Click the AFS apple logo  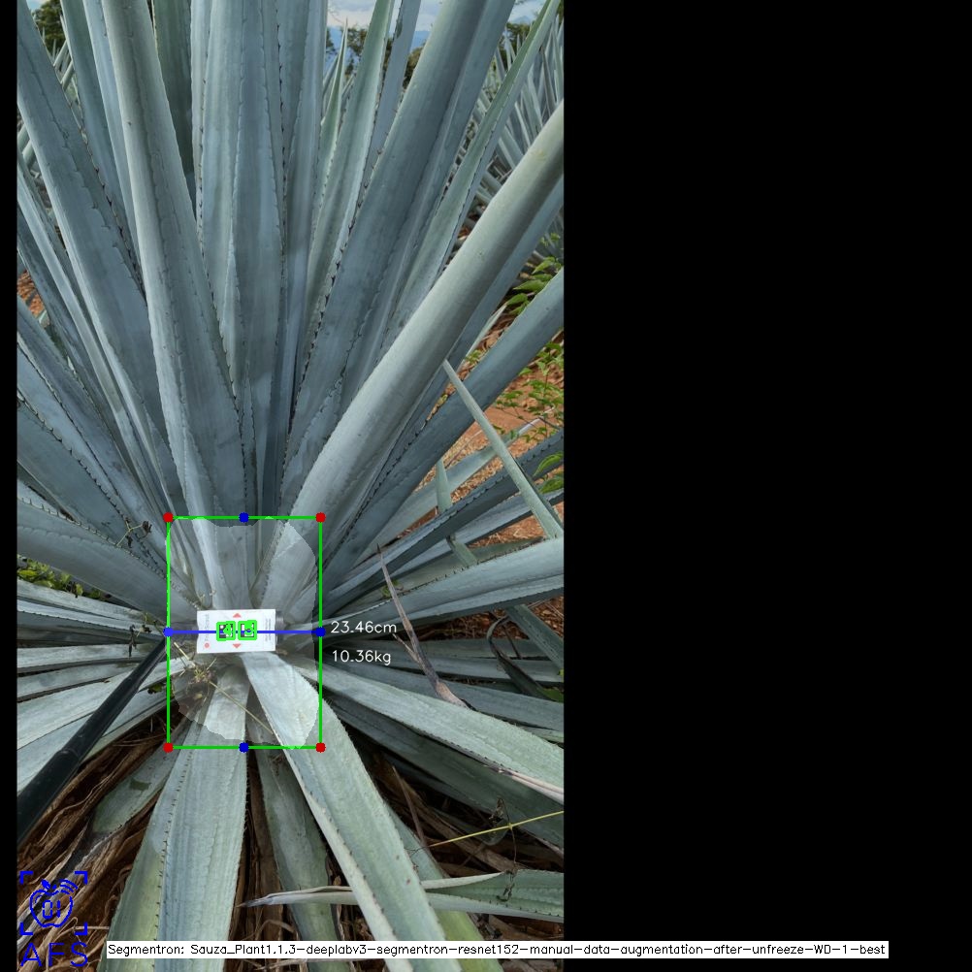[x=53, y=903]
